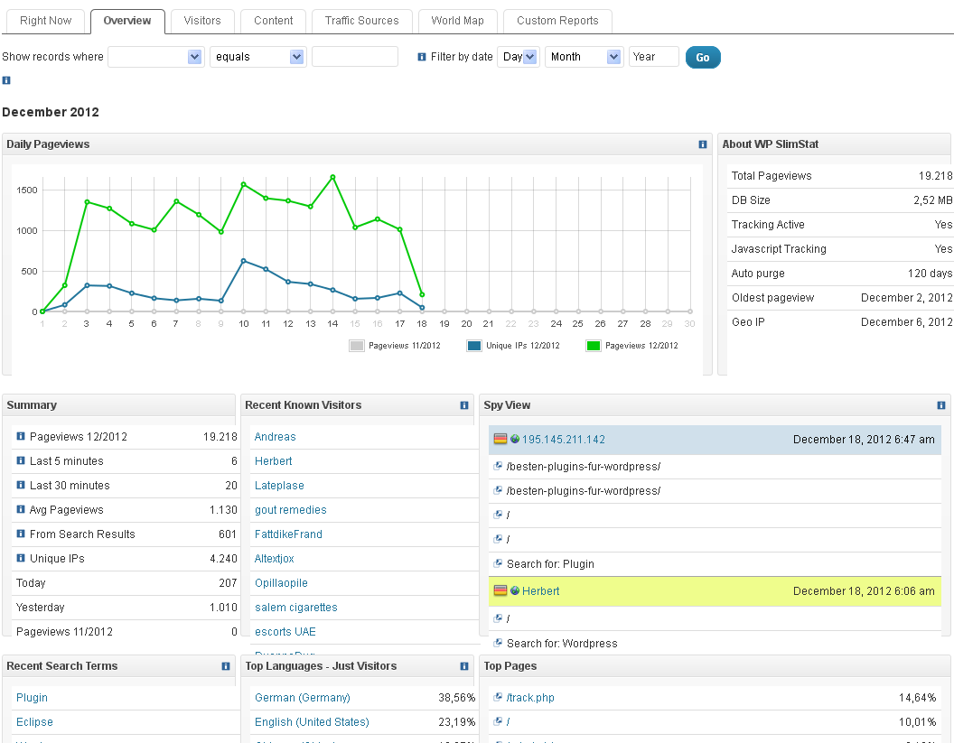Click the English (United States) language link
Image resolution: width=954 pixels, height=743 pixels.
pyautogui.click(x=312, y=721)
